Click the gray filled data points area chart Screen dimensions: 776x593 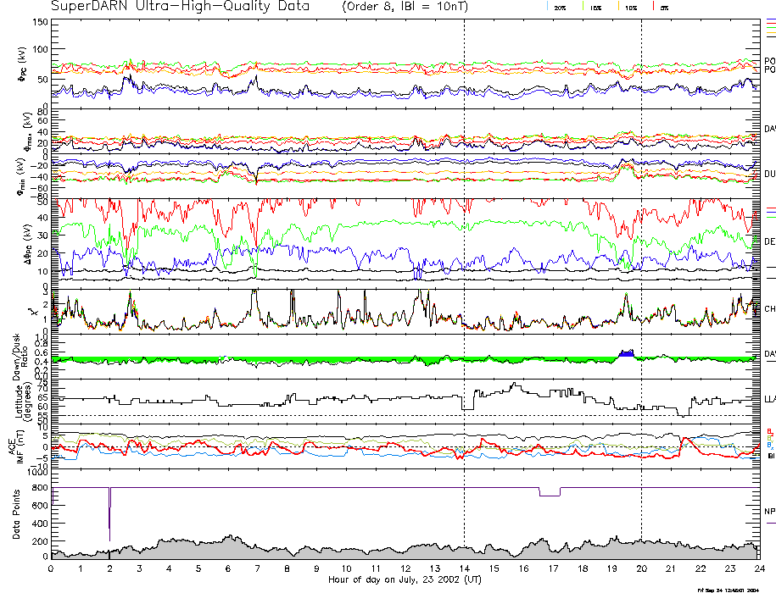(405, 551)
